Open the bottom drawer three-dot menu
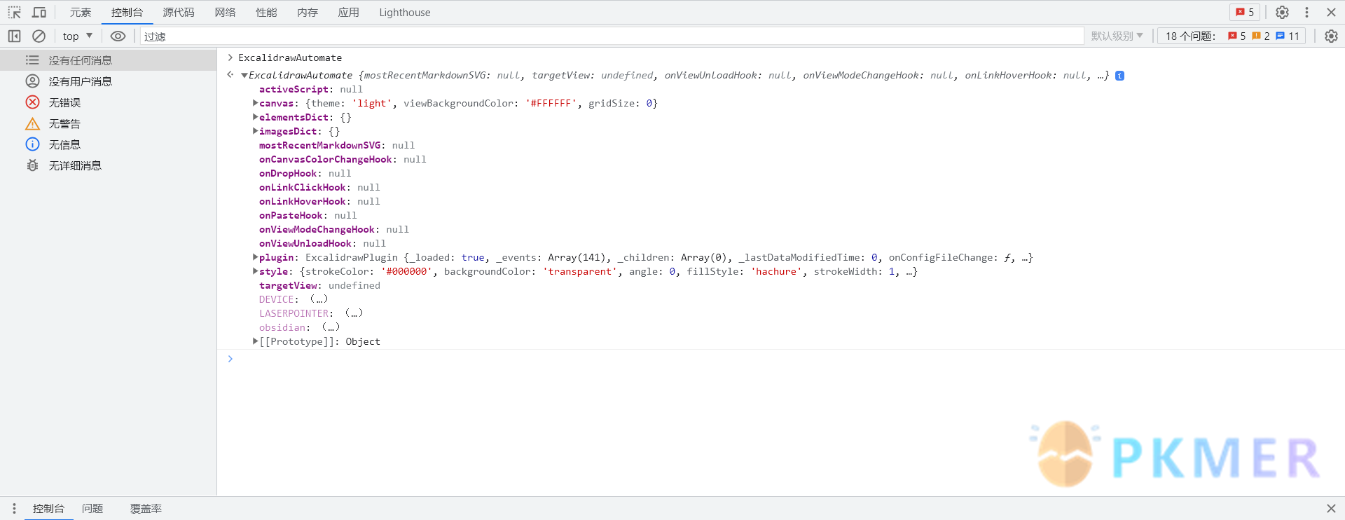1345x520 pixels. 14,509
